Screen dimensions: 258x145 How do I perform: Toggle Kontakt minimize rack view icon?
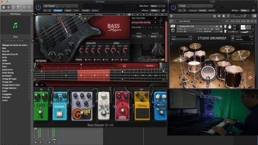click(x=228, y=16)
